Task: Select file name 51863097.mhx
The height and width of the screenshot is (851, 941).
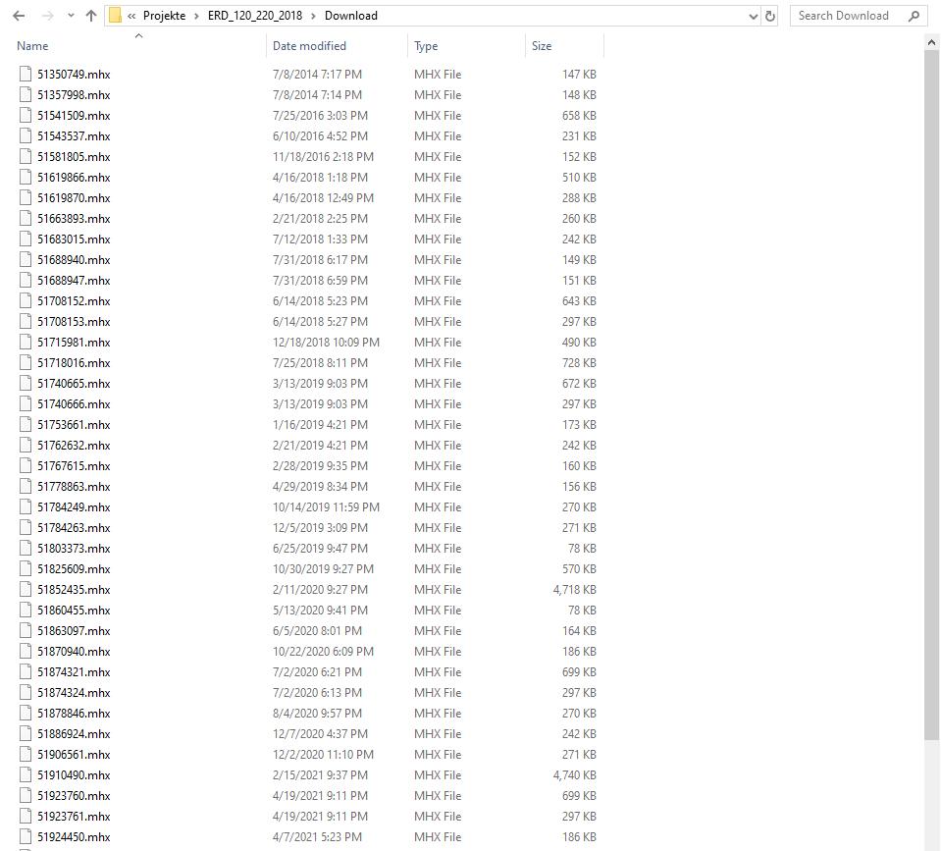Action: coord(74,631)
